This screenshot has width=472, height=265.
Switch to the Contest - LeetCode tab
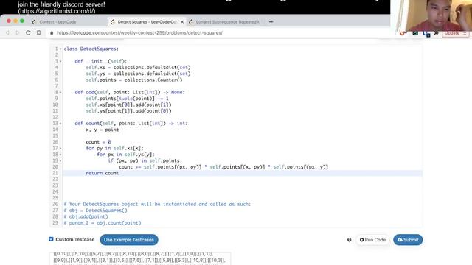58,22
